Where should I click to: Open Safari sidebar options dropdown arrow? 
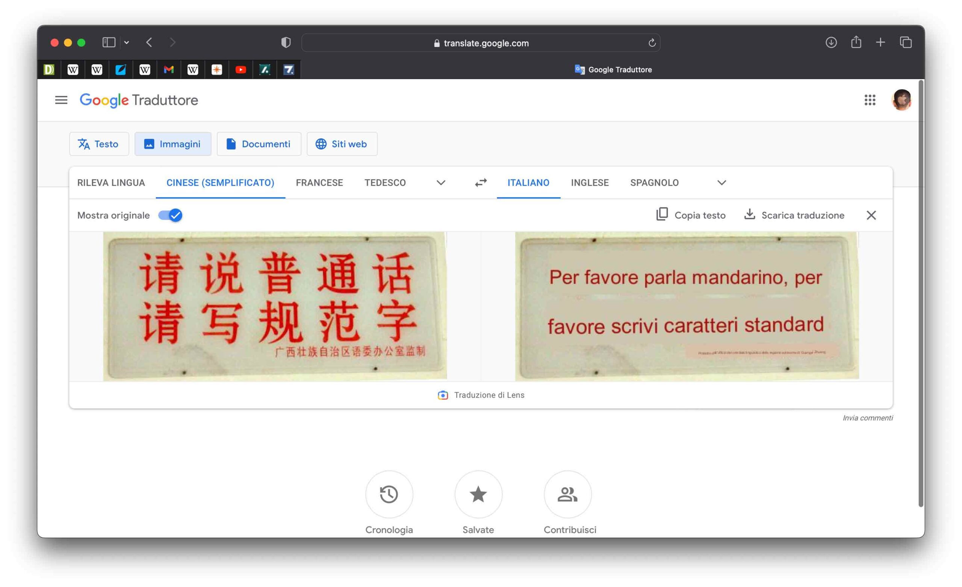click(127, 42)
